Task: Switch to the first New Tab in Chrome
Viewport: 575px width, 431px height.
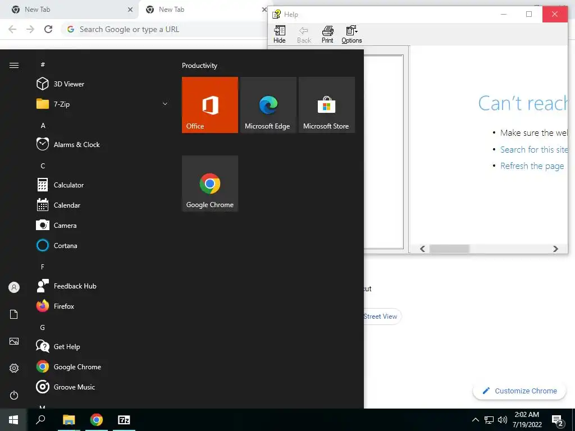Action: 70,10
